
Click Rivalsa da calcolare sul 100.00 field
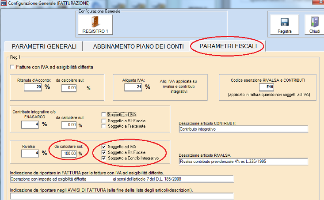tap(69, 154)
